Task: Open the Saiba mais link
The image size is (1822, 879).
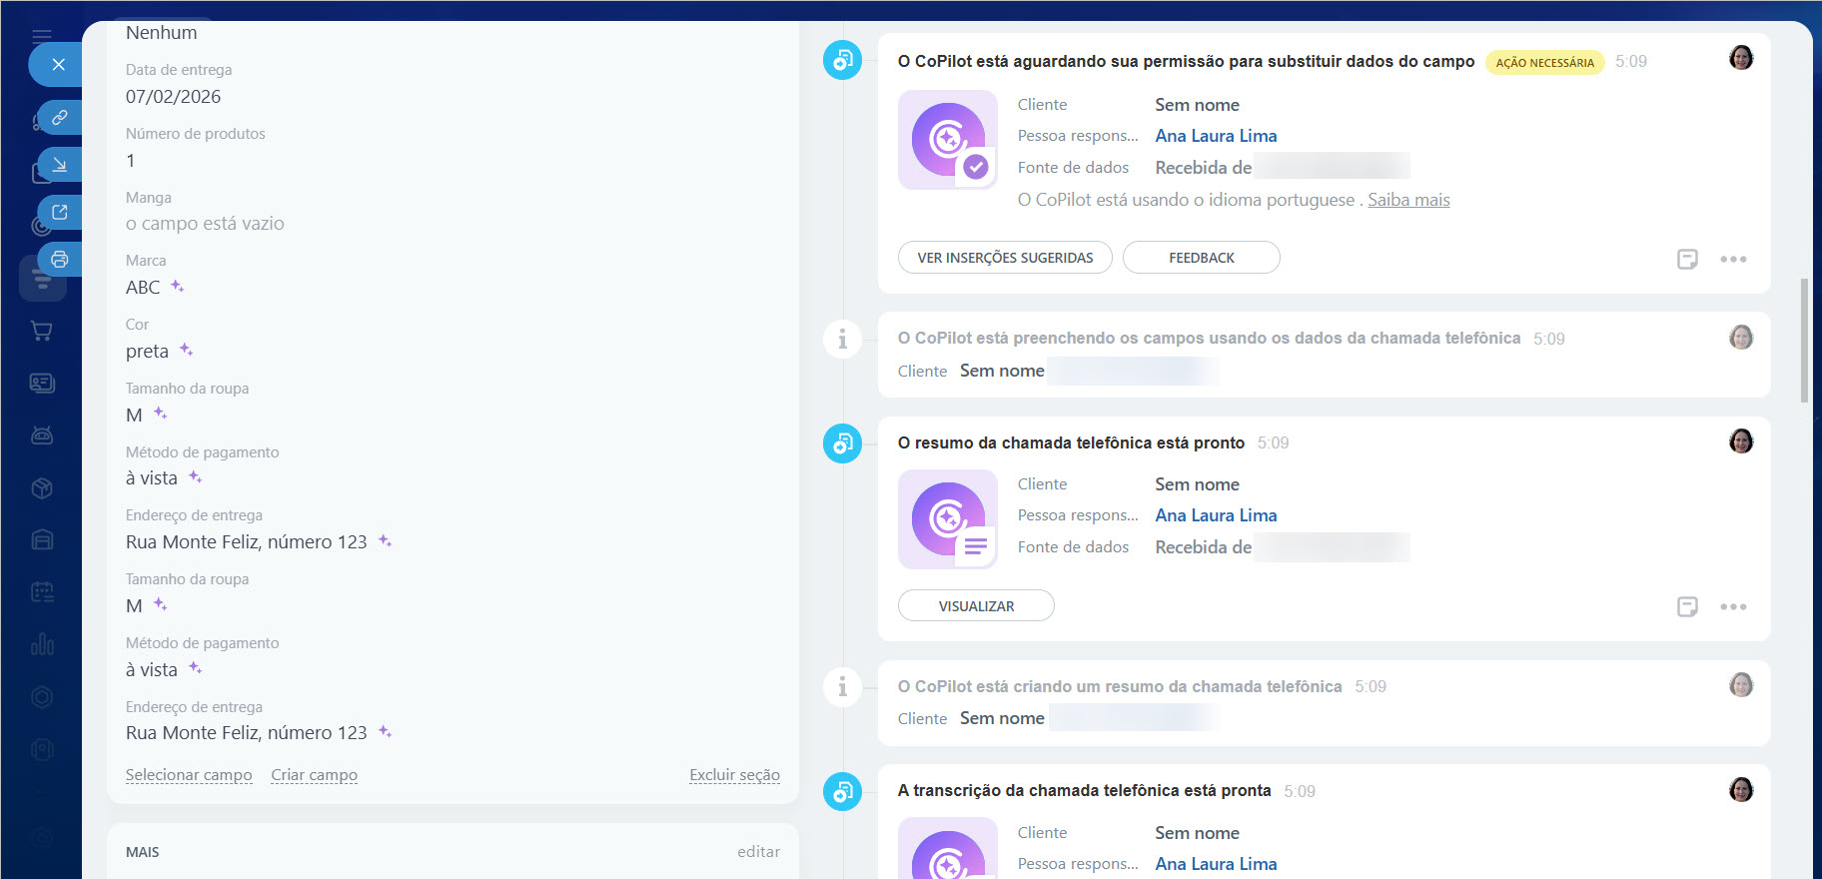Action: point(1408,200)
